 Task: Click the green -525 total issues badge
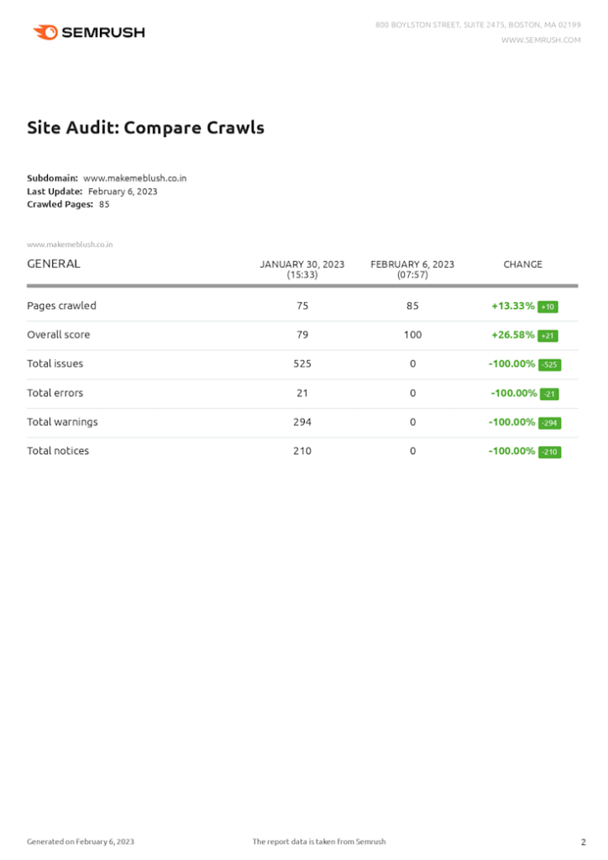click(549, 364)
